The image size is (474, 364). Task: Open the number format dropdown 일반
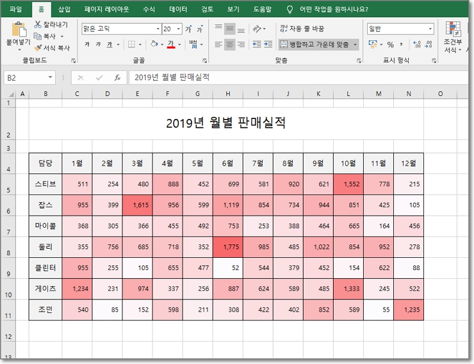[430, 29]
